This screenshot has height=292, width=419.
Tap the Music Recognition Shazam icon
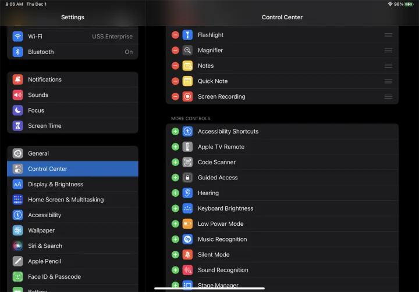(x=187, y=239)
